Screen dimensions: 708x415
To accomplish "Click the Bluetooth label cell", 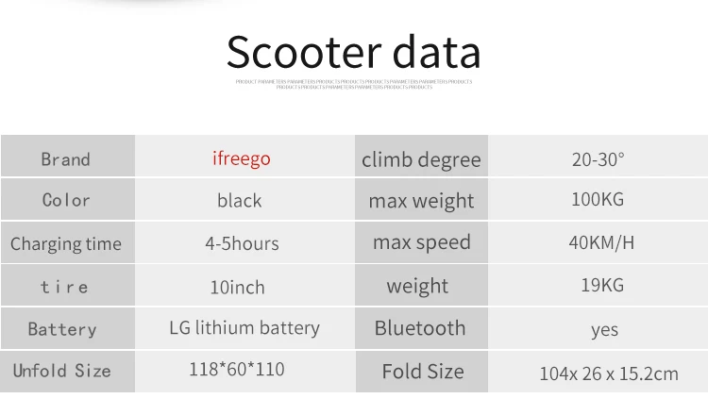I will click(420, 328).
